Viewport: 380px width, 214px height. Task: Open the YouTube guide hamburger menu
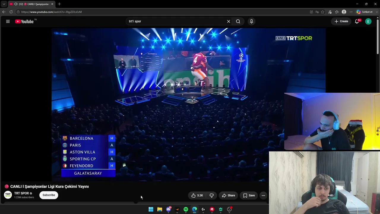pos(8,21)
